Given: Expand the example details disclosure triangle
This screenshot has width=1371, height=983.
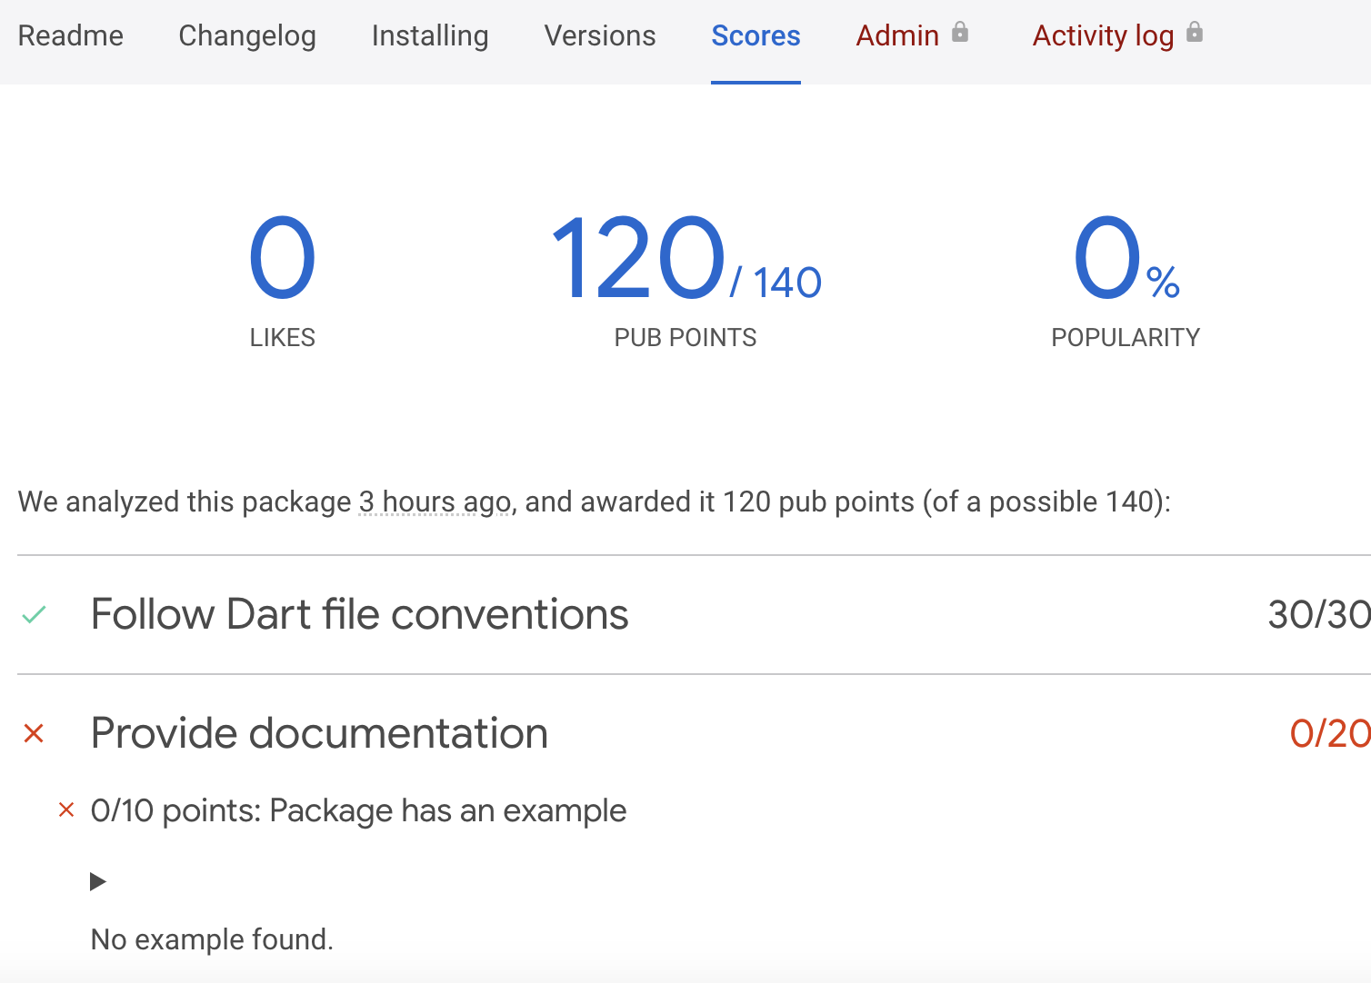Looking at the screenshot, I should pos(98,880).
